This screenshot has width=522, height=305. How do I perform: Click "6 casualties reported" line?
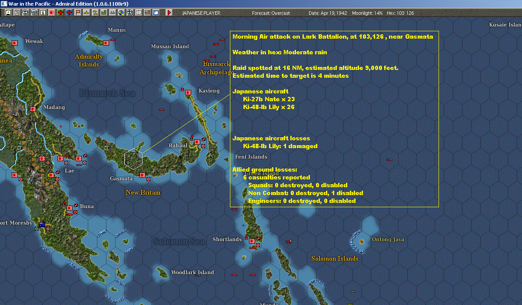pyautogui.click(x=276, y=177)
